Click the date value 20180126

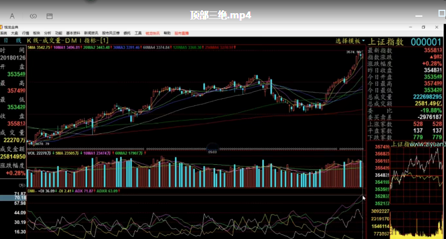(13, 58)
